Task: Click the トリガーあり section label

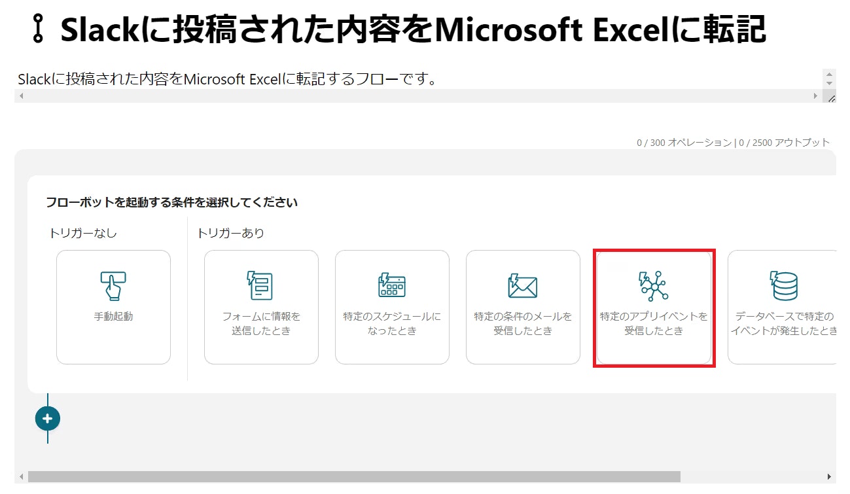Action: click(x=231, y=233)
